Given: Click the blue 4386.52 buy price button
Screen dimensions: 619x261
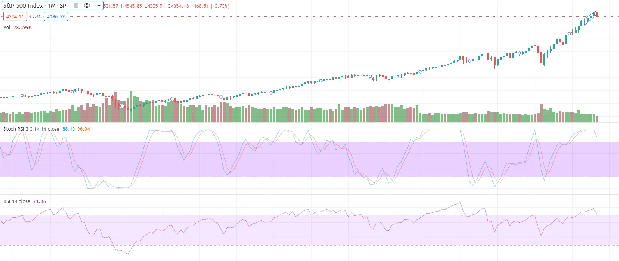Looking at the screenshot, I should 56,16.
